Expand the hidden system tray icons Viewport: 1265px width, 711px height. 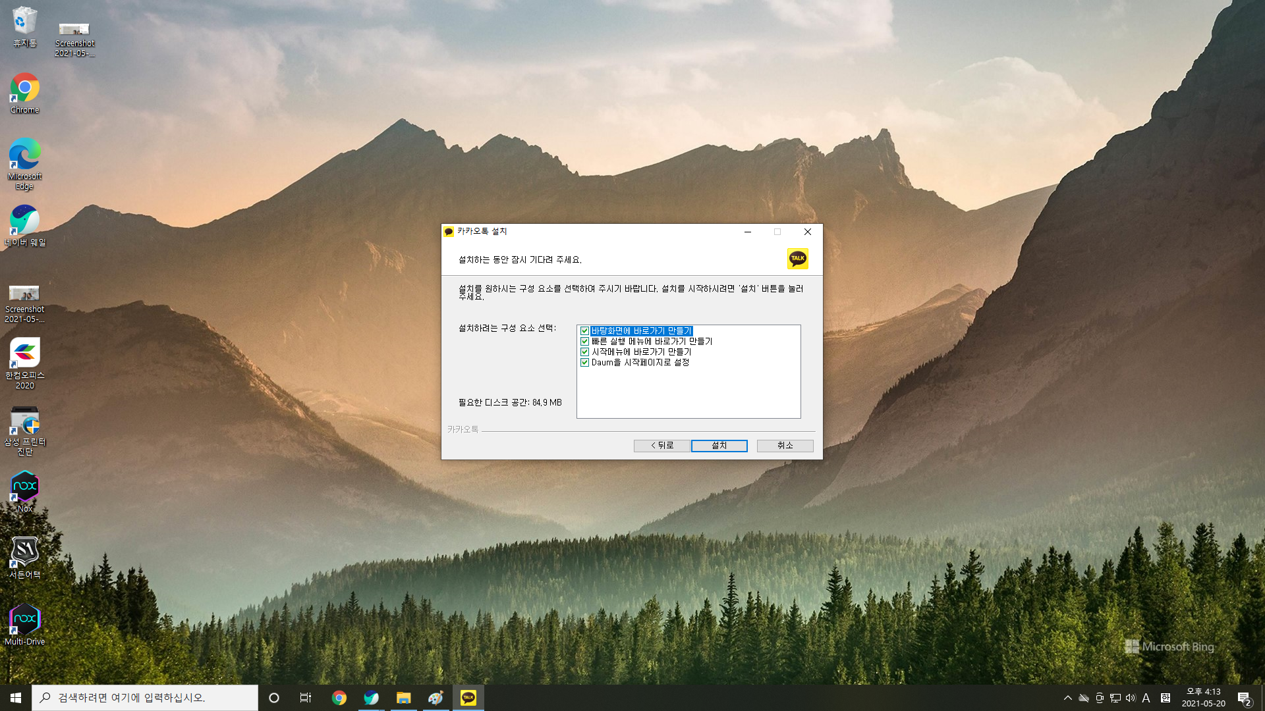tap(1068, 698)
